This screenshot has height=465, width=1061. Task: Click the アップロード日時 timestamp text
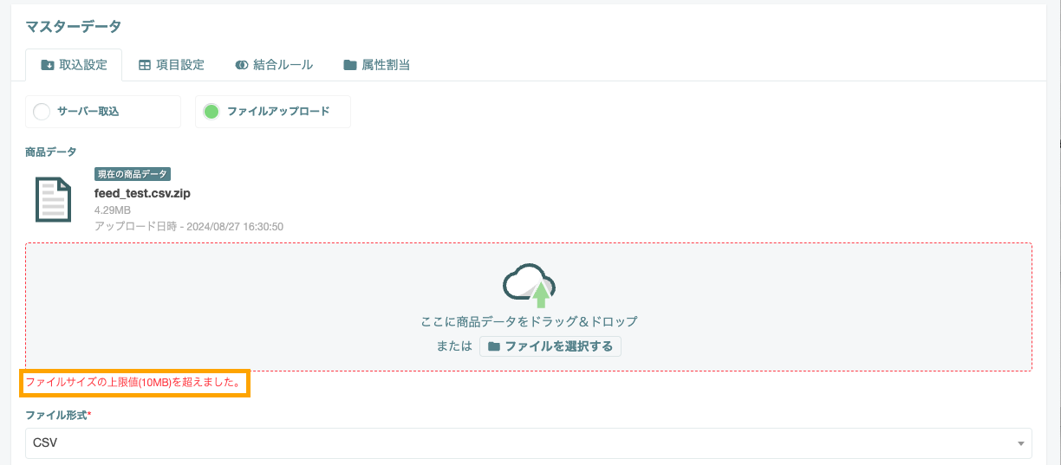click(189, 227)
